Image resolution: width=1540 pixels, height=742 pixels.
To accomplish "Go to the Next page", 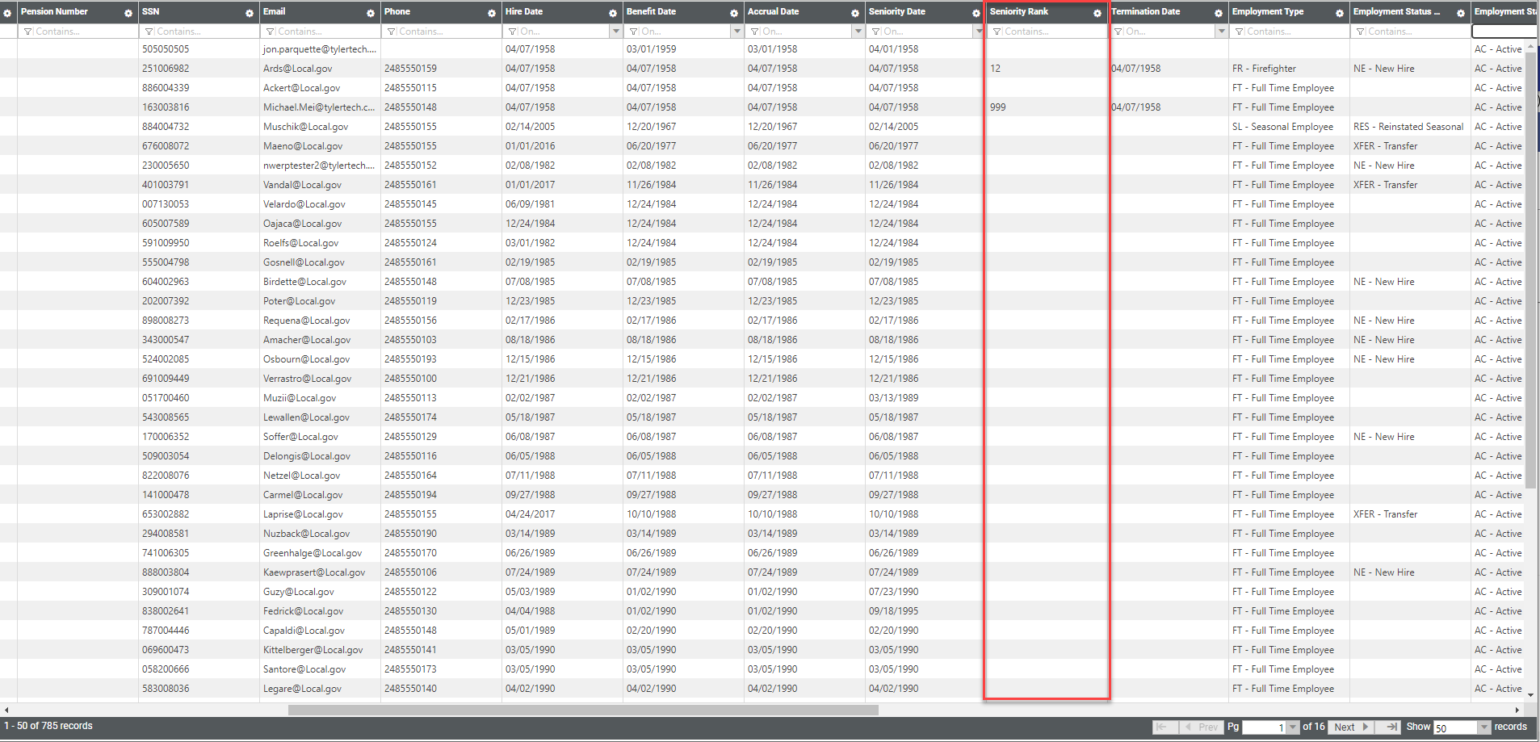I will [x=1351, y=727].
